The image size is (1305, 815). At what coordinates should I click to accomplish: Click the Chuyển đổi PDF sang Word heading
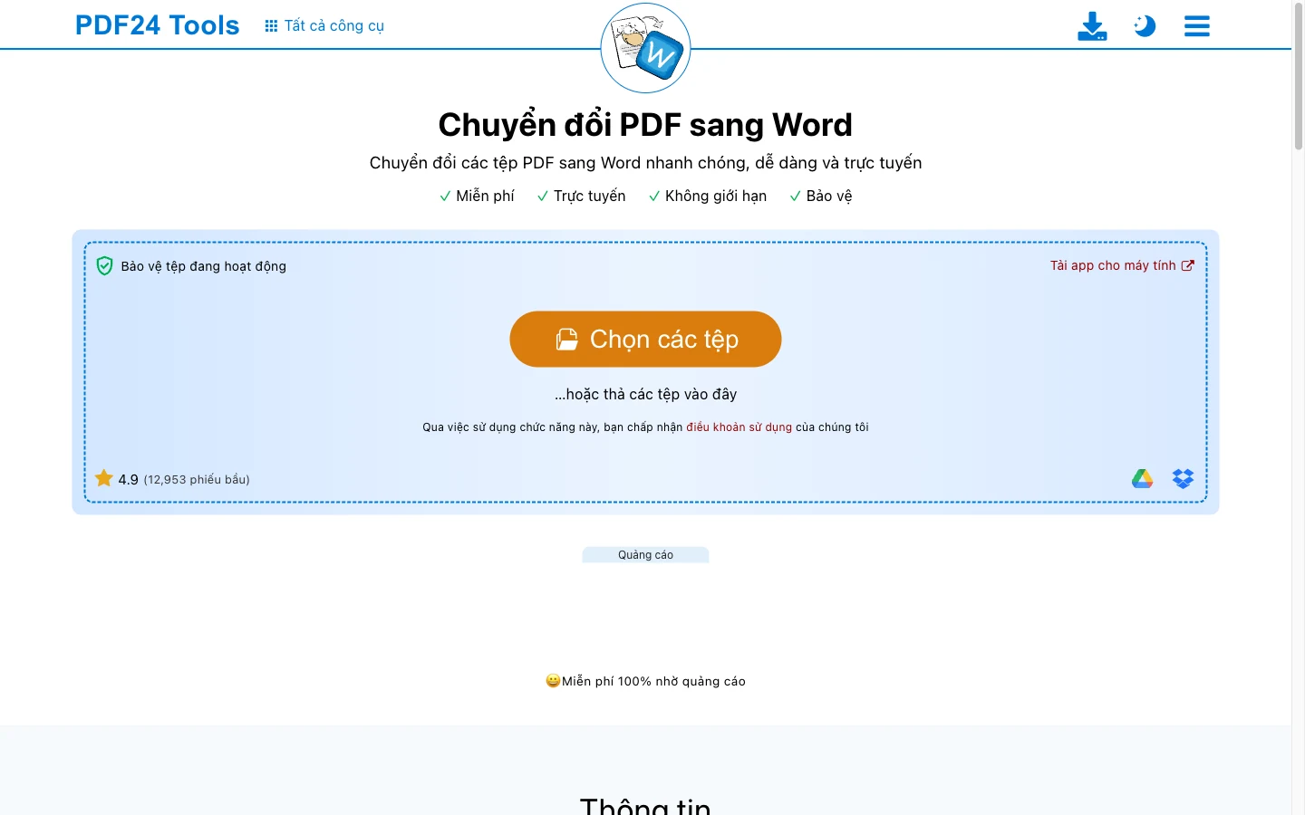coord(645,124)
